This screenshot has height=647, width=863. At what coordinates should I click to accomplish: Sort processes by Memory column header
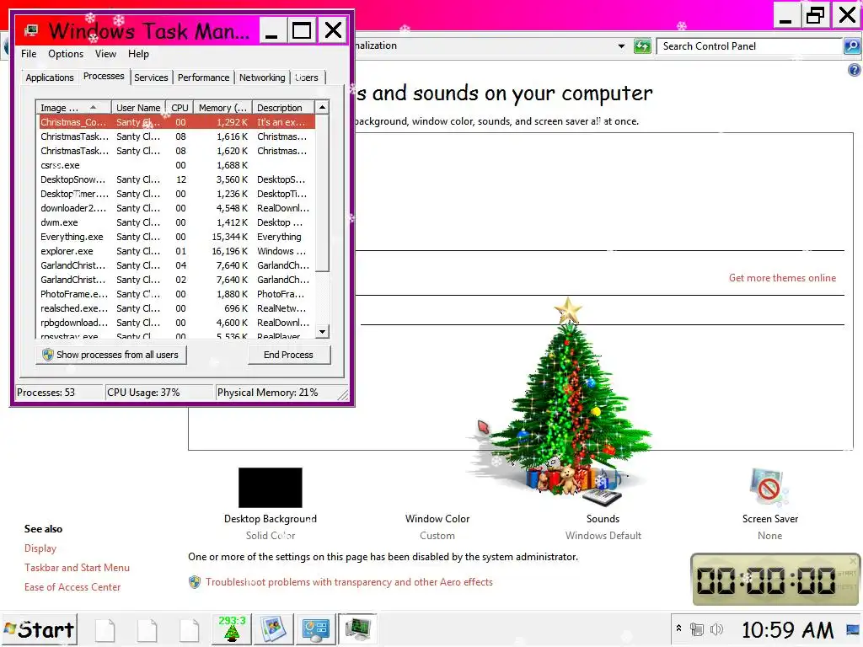pos(222,108)
